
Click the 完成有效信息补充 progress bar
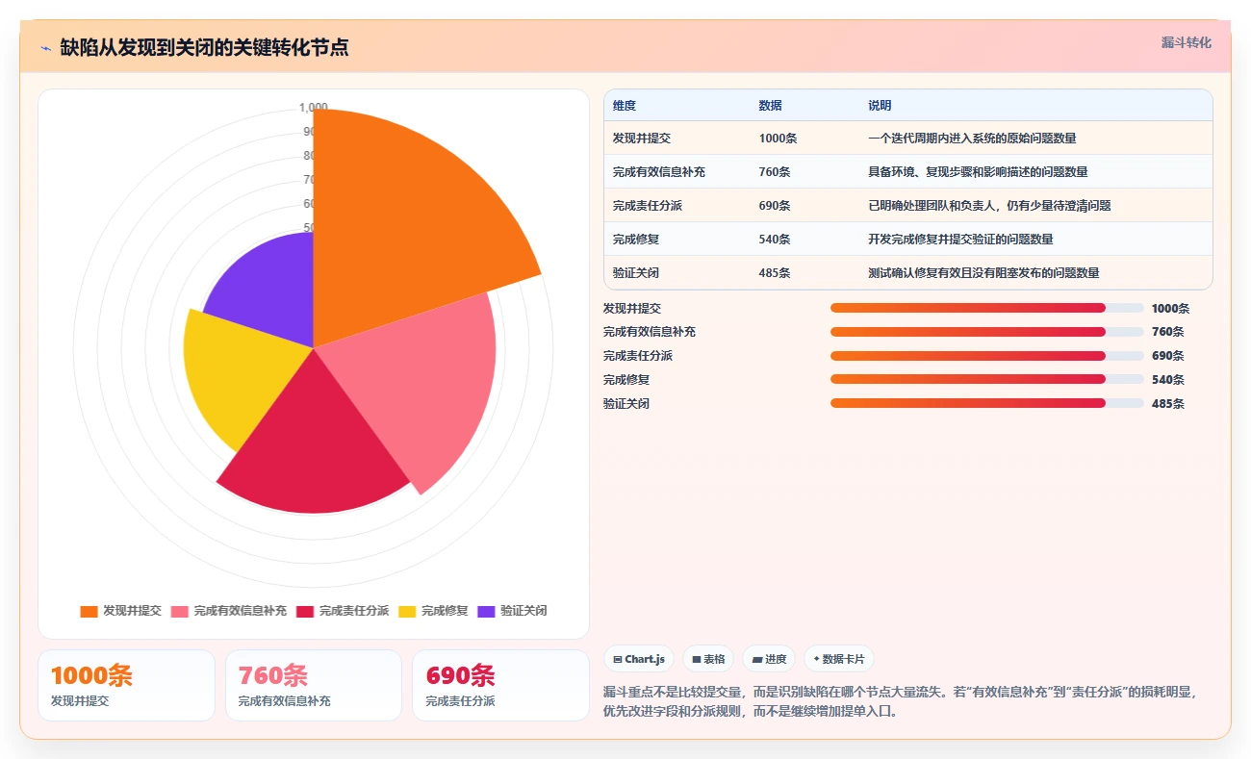point(986,332)
